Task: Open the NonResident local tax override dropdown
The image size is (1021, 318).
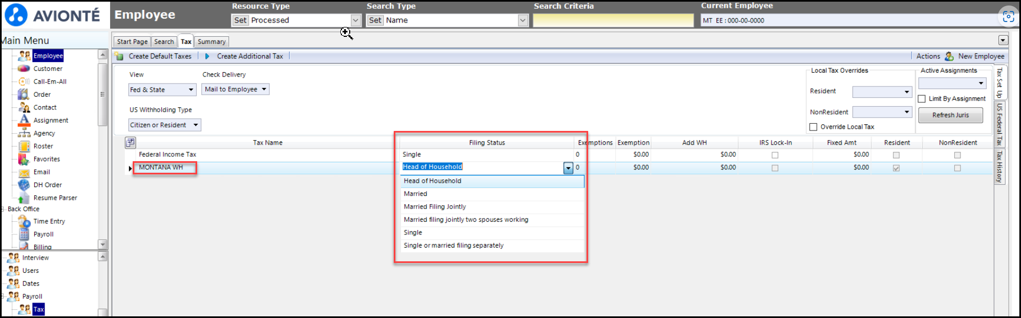Action: click(x=882, y=112)
